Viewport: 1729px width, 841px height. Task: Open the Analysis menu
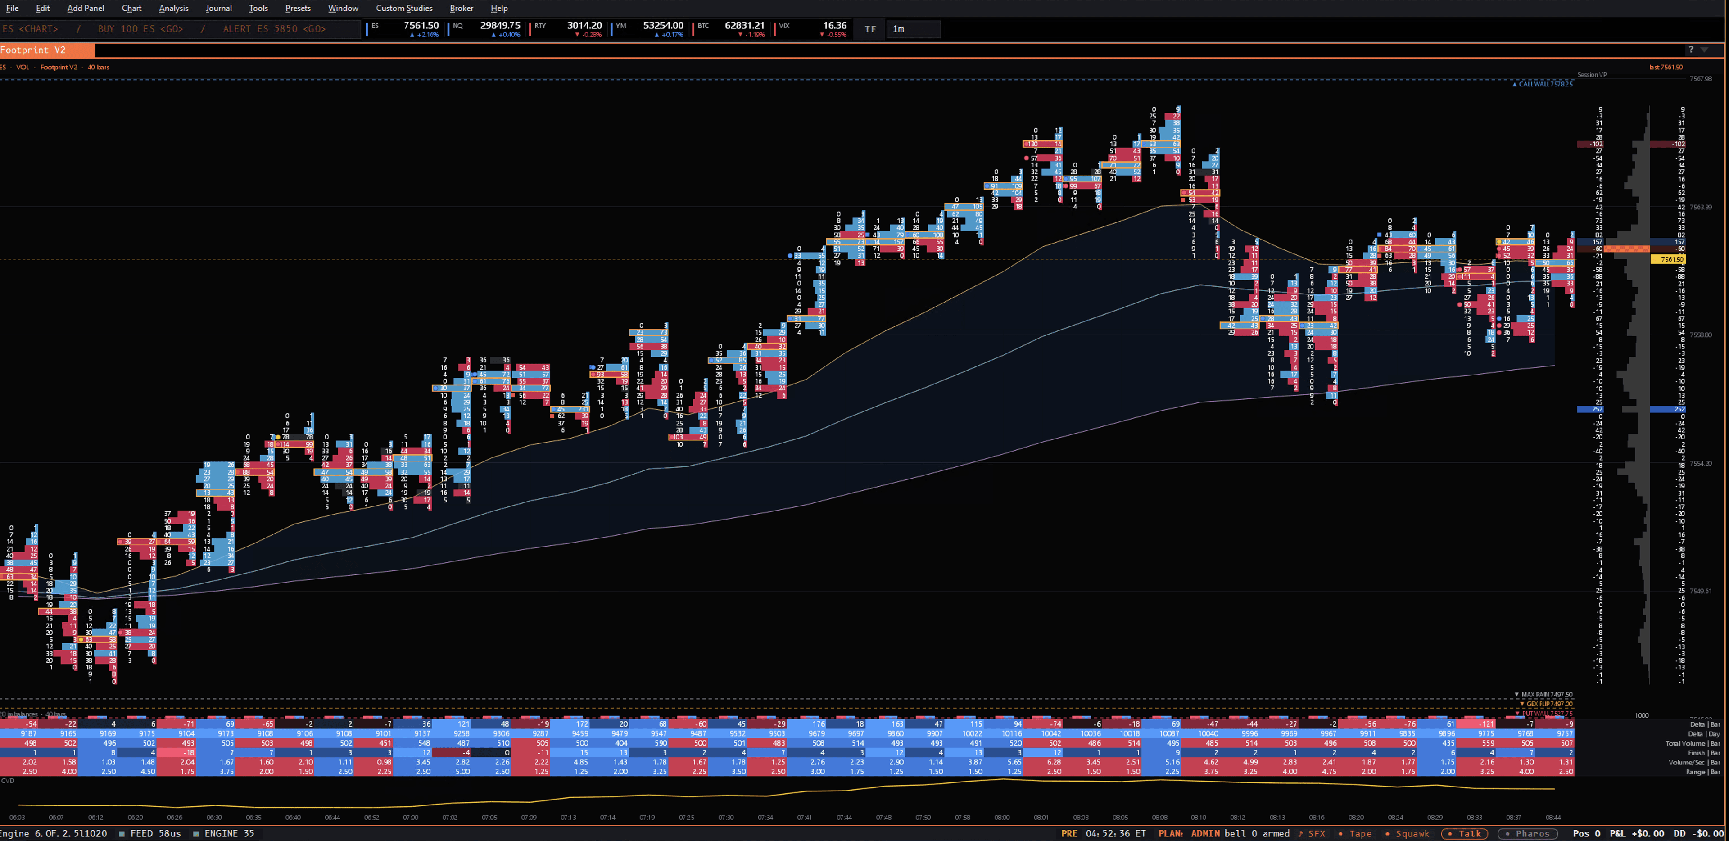pyautogui.click(x=174, y=8)
